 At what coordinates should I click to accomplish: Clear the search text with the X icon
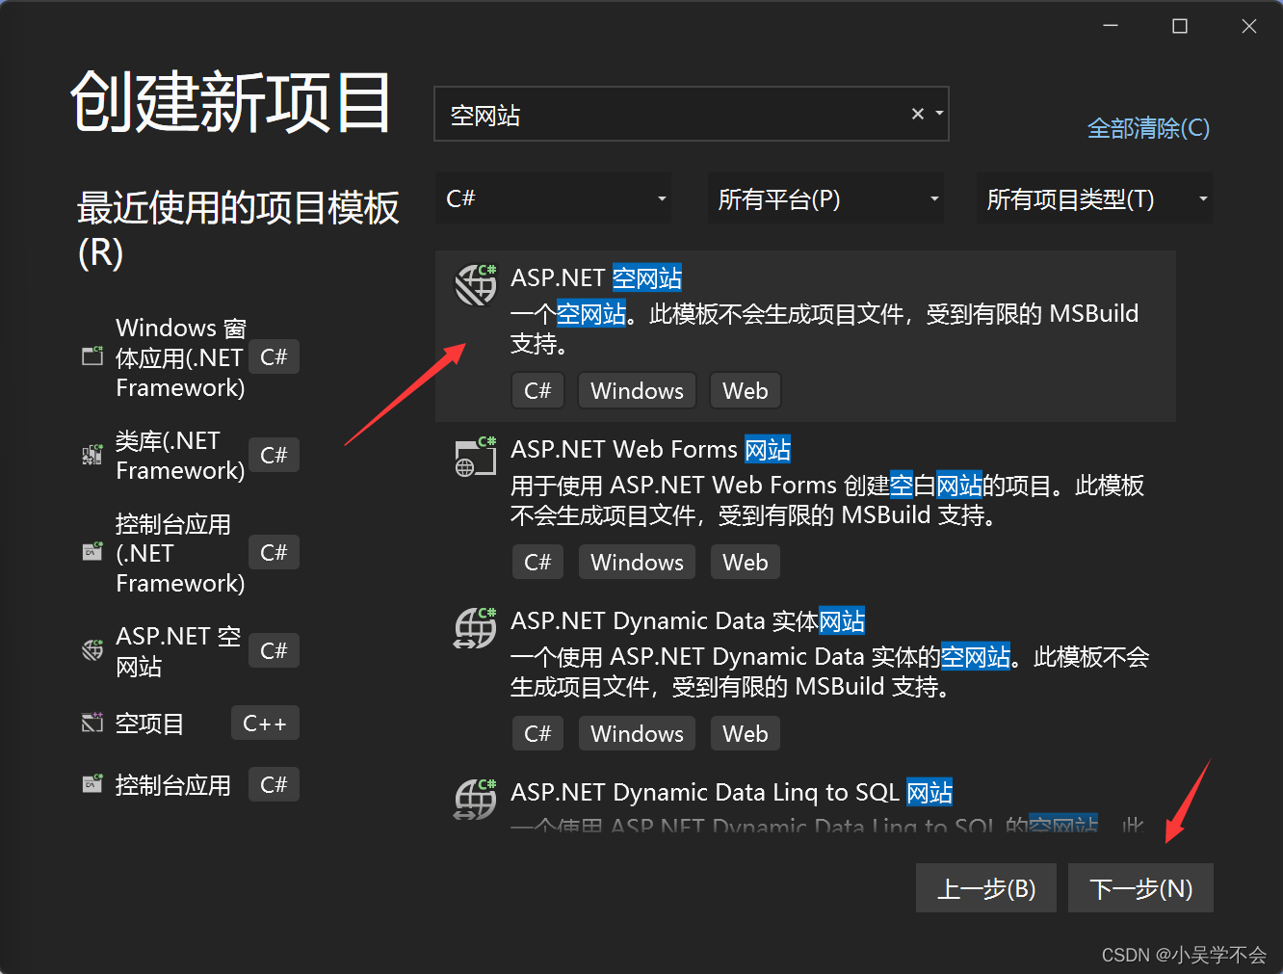pyautogui.click(x=918, y=114)
